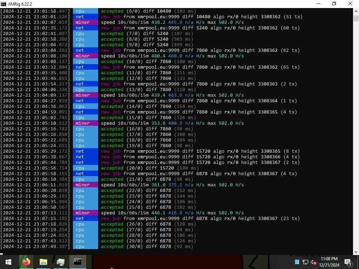Viewport: 359px width, 269px height.
Task: Click the '(152 ms)' latency text
Action: click(185, 190)
